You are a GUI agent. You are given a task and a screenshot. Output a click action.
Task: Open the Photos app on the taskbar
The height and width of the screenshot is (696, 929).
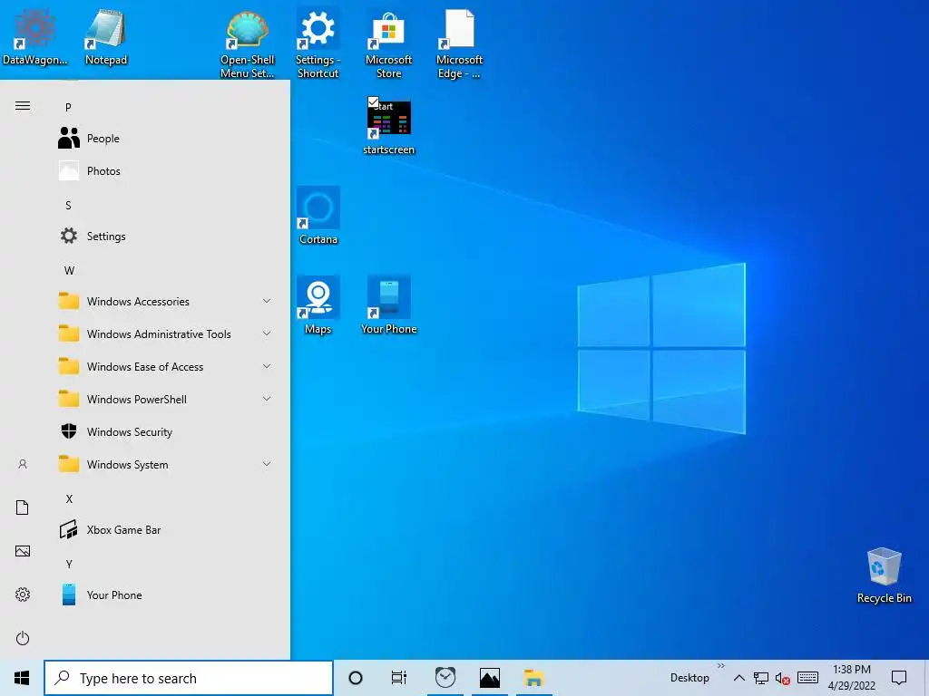click(x=489, y=678)
